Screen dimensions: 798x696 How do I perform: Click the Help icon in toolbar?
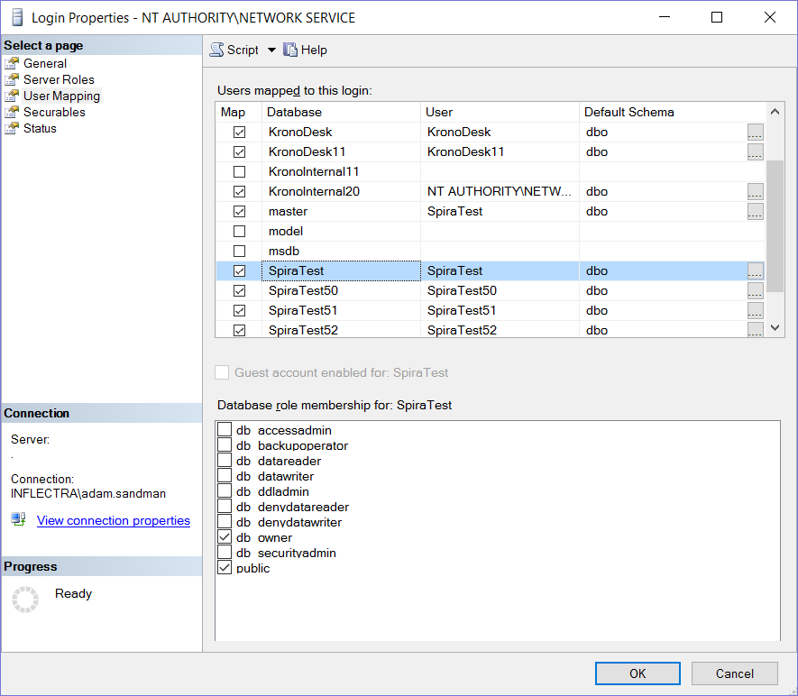[290, 50]
